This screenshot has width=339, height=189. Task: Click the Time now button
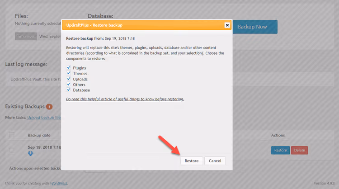point(26,36)
